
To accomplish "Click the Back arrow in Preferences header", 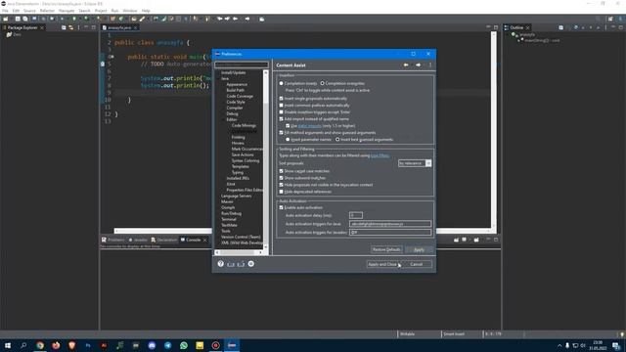I will (406, 66).
